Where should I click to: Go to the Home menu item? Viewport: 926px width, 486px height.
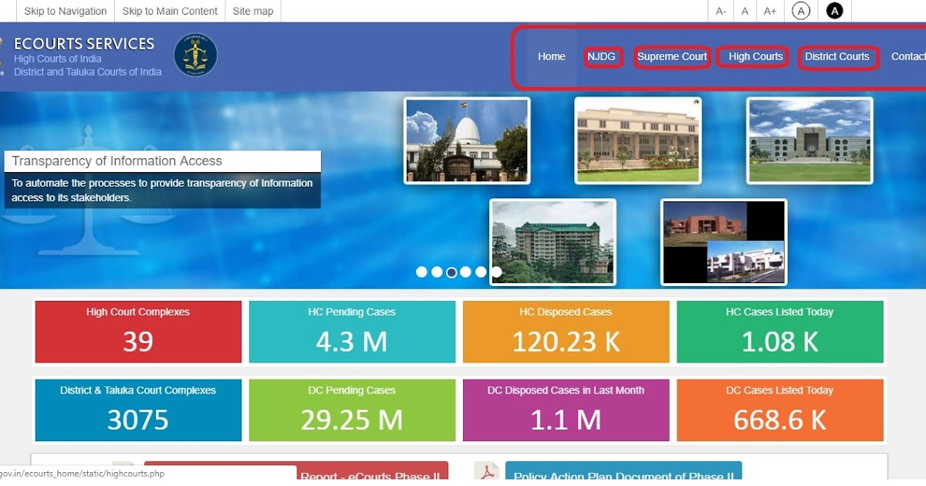click(552, 56)
